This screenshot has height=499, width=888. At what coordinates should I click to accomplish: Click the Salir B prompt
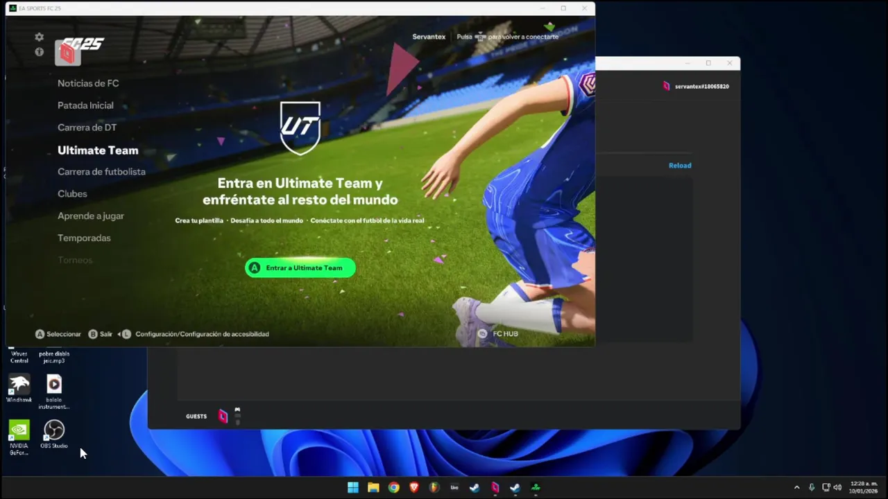100,334
